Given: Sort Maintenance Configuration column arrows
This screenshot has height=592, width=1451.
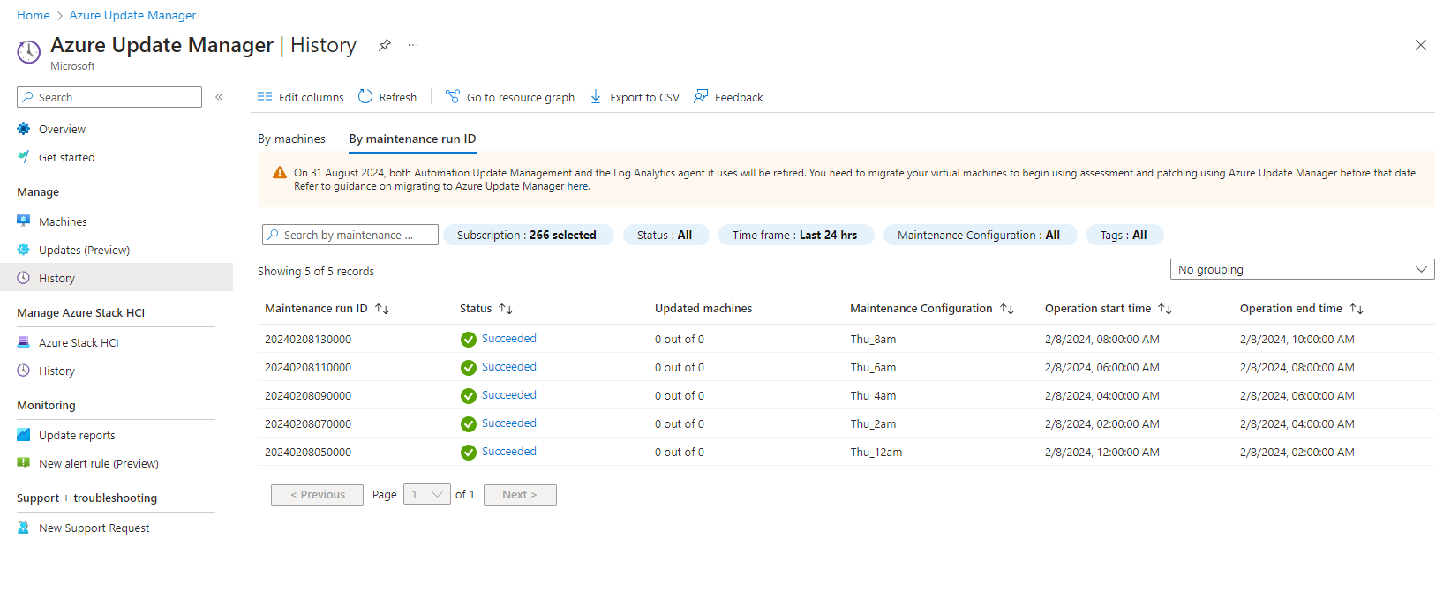Looking at the screenshot, I should click(x=1007, y=309).
